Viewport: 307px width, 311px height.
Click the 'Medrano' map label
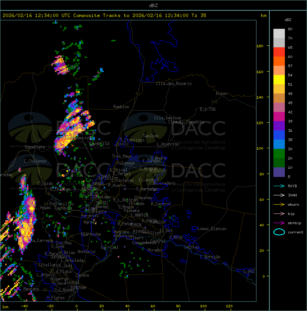tap(121, 232)
